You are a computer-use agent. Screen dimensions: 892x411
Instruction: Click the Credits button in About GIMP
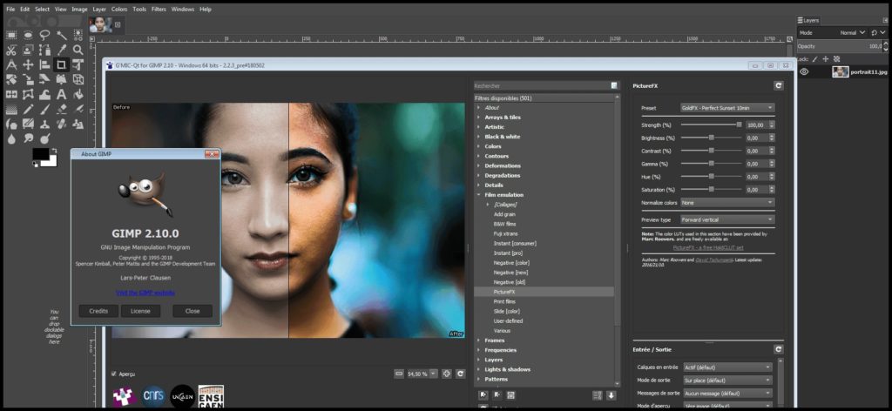(x=98, y=311)
